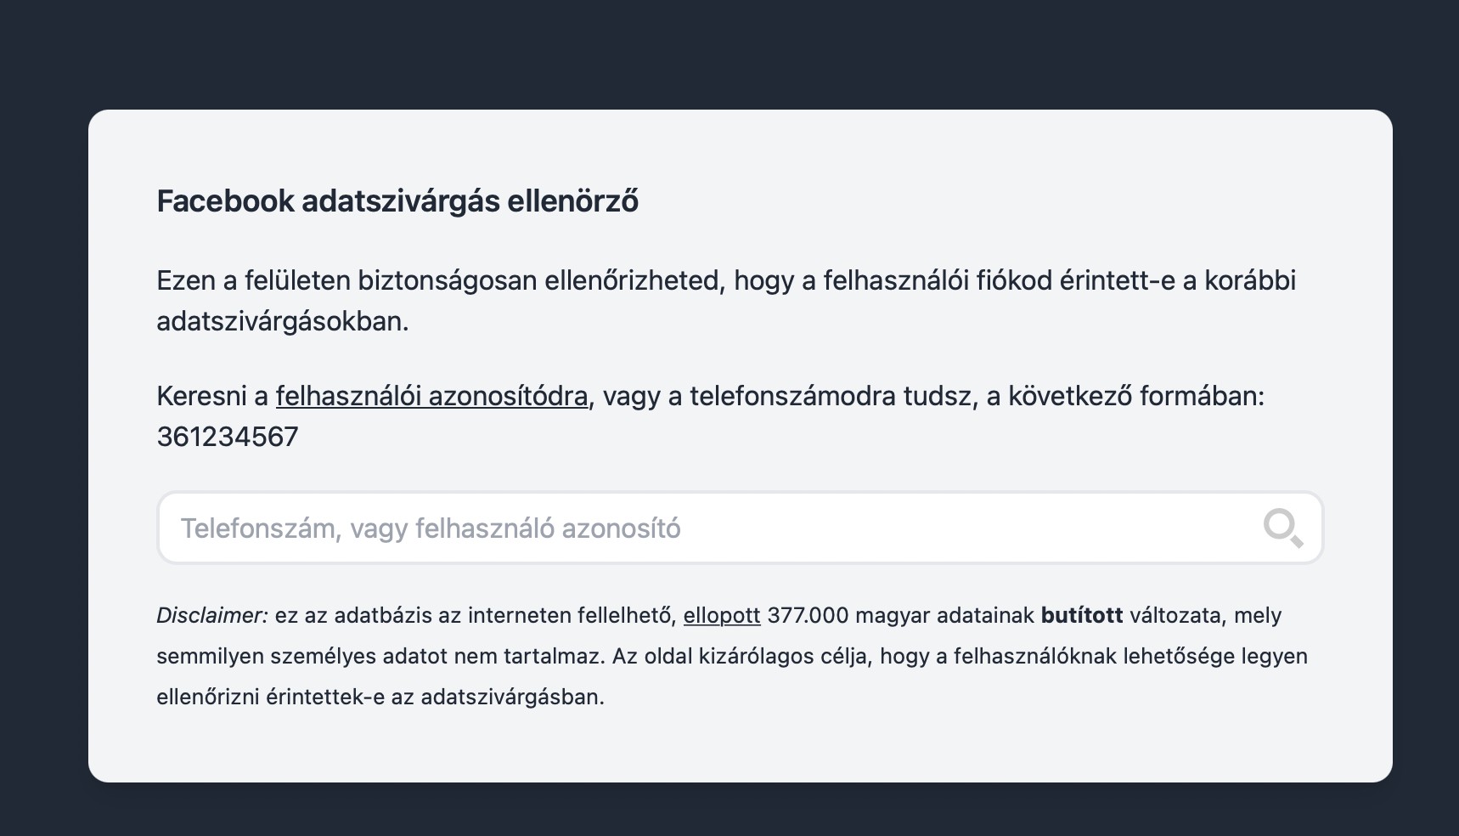
Task: Follow the ellopott link in the disclaimer
Action: (x=721, y=615)
